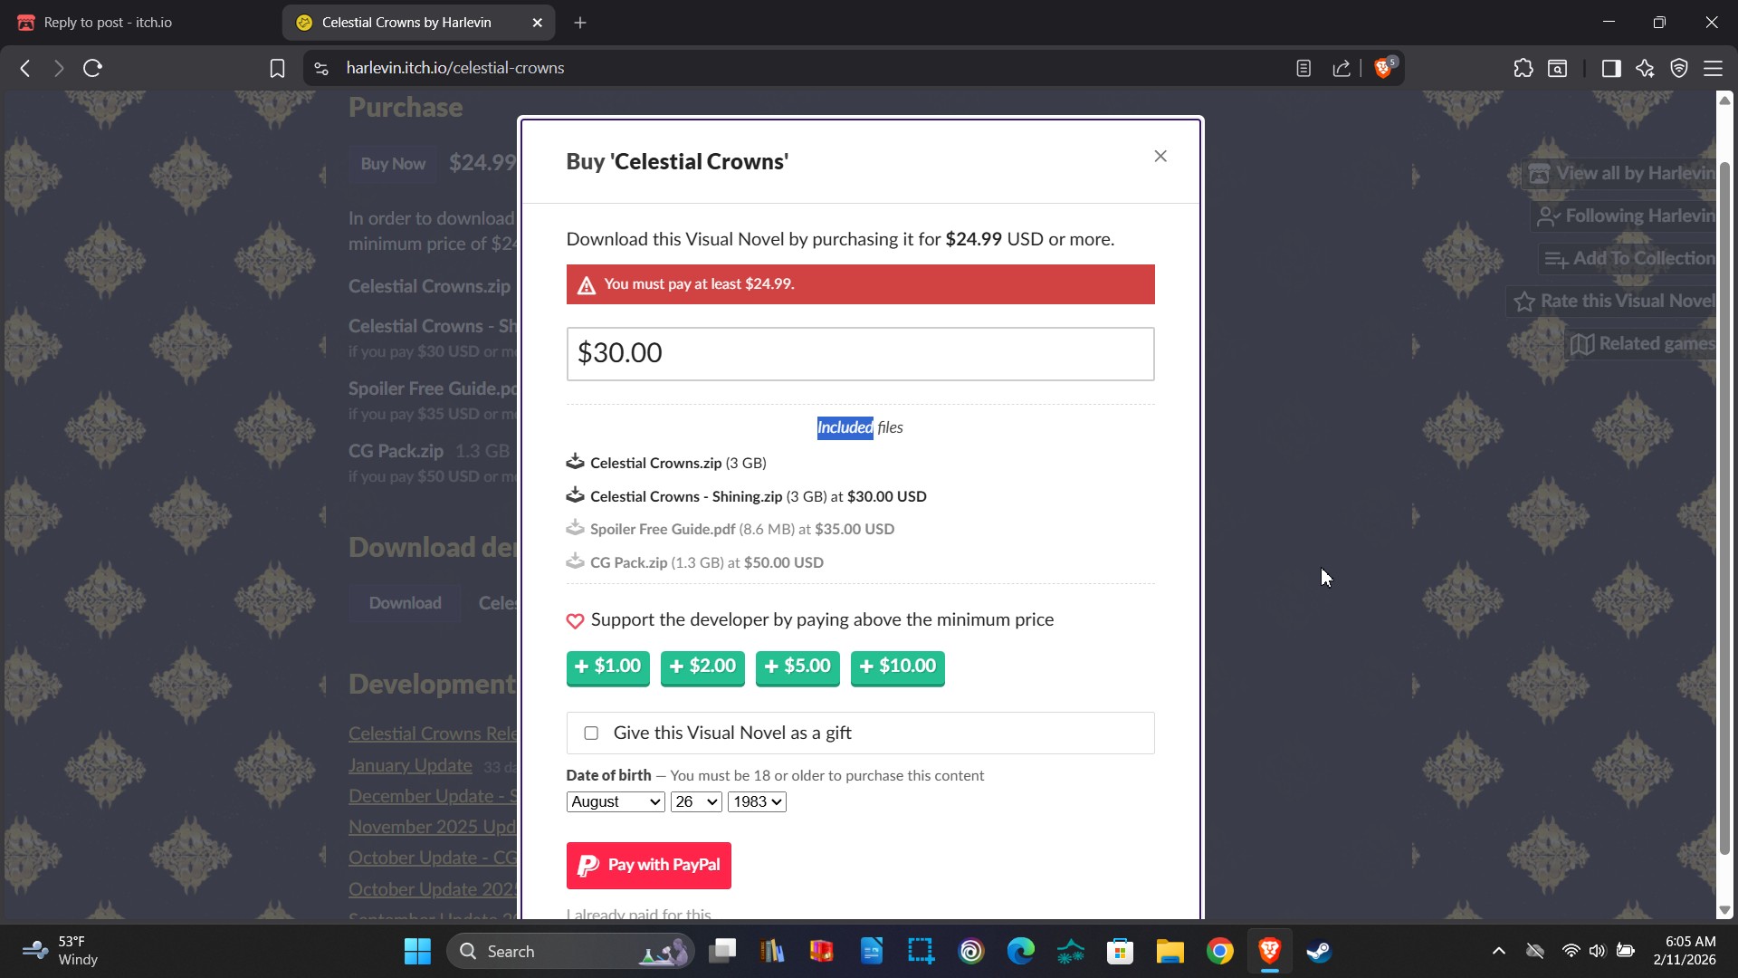Click the $30.00 price input field
This screenshot has height=978, width=1738.
(x=860, y=354)
